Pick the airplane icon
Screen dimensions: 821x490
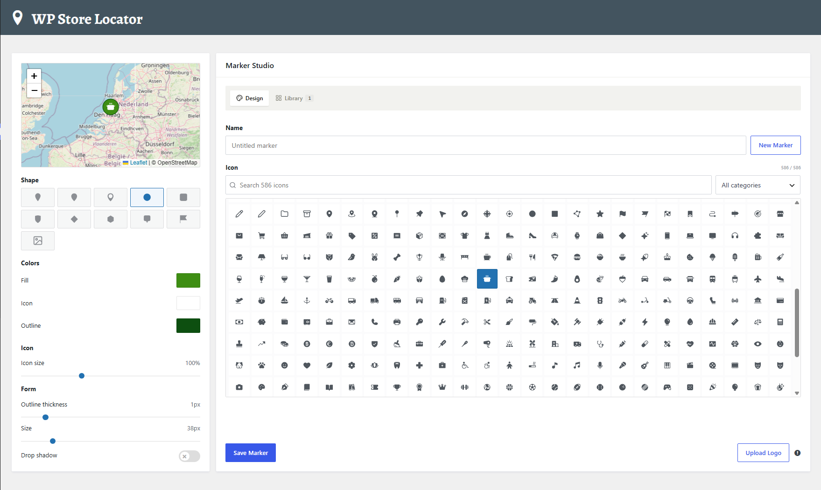(758, 279)
